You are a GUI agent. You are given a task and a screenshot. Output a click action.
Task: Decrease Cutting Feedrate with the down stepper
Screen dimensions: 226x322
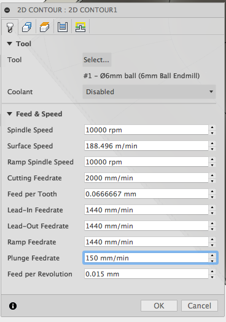click(x=212, y=181)
